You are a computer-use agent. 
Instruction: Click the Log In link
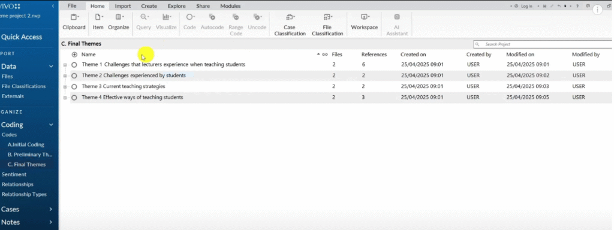526,6
